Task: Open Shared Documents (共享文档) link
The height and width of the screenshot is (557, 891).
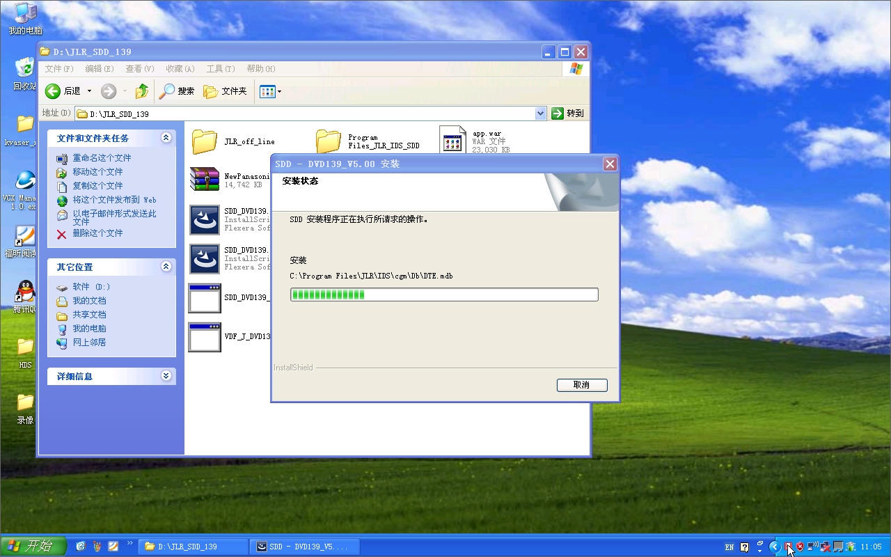Action: tap(89, 315)
